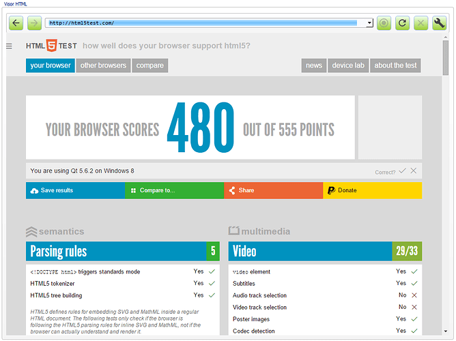Screen dimensions: 456x341
Task: Click the red X beside Audio track selection
Action: tap(414, 295)
